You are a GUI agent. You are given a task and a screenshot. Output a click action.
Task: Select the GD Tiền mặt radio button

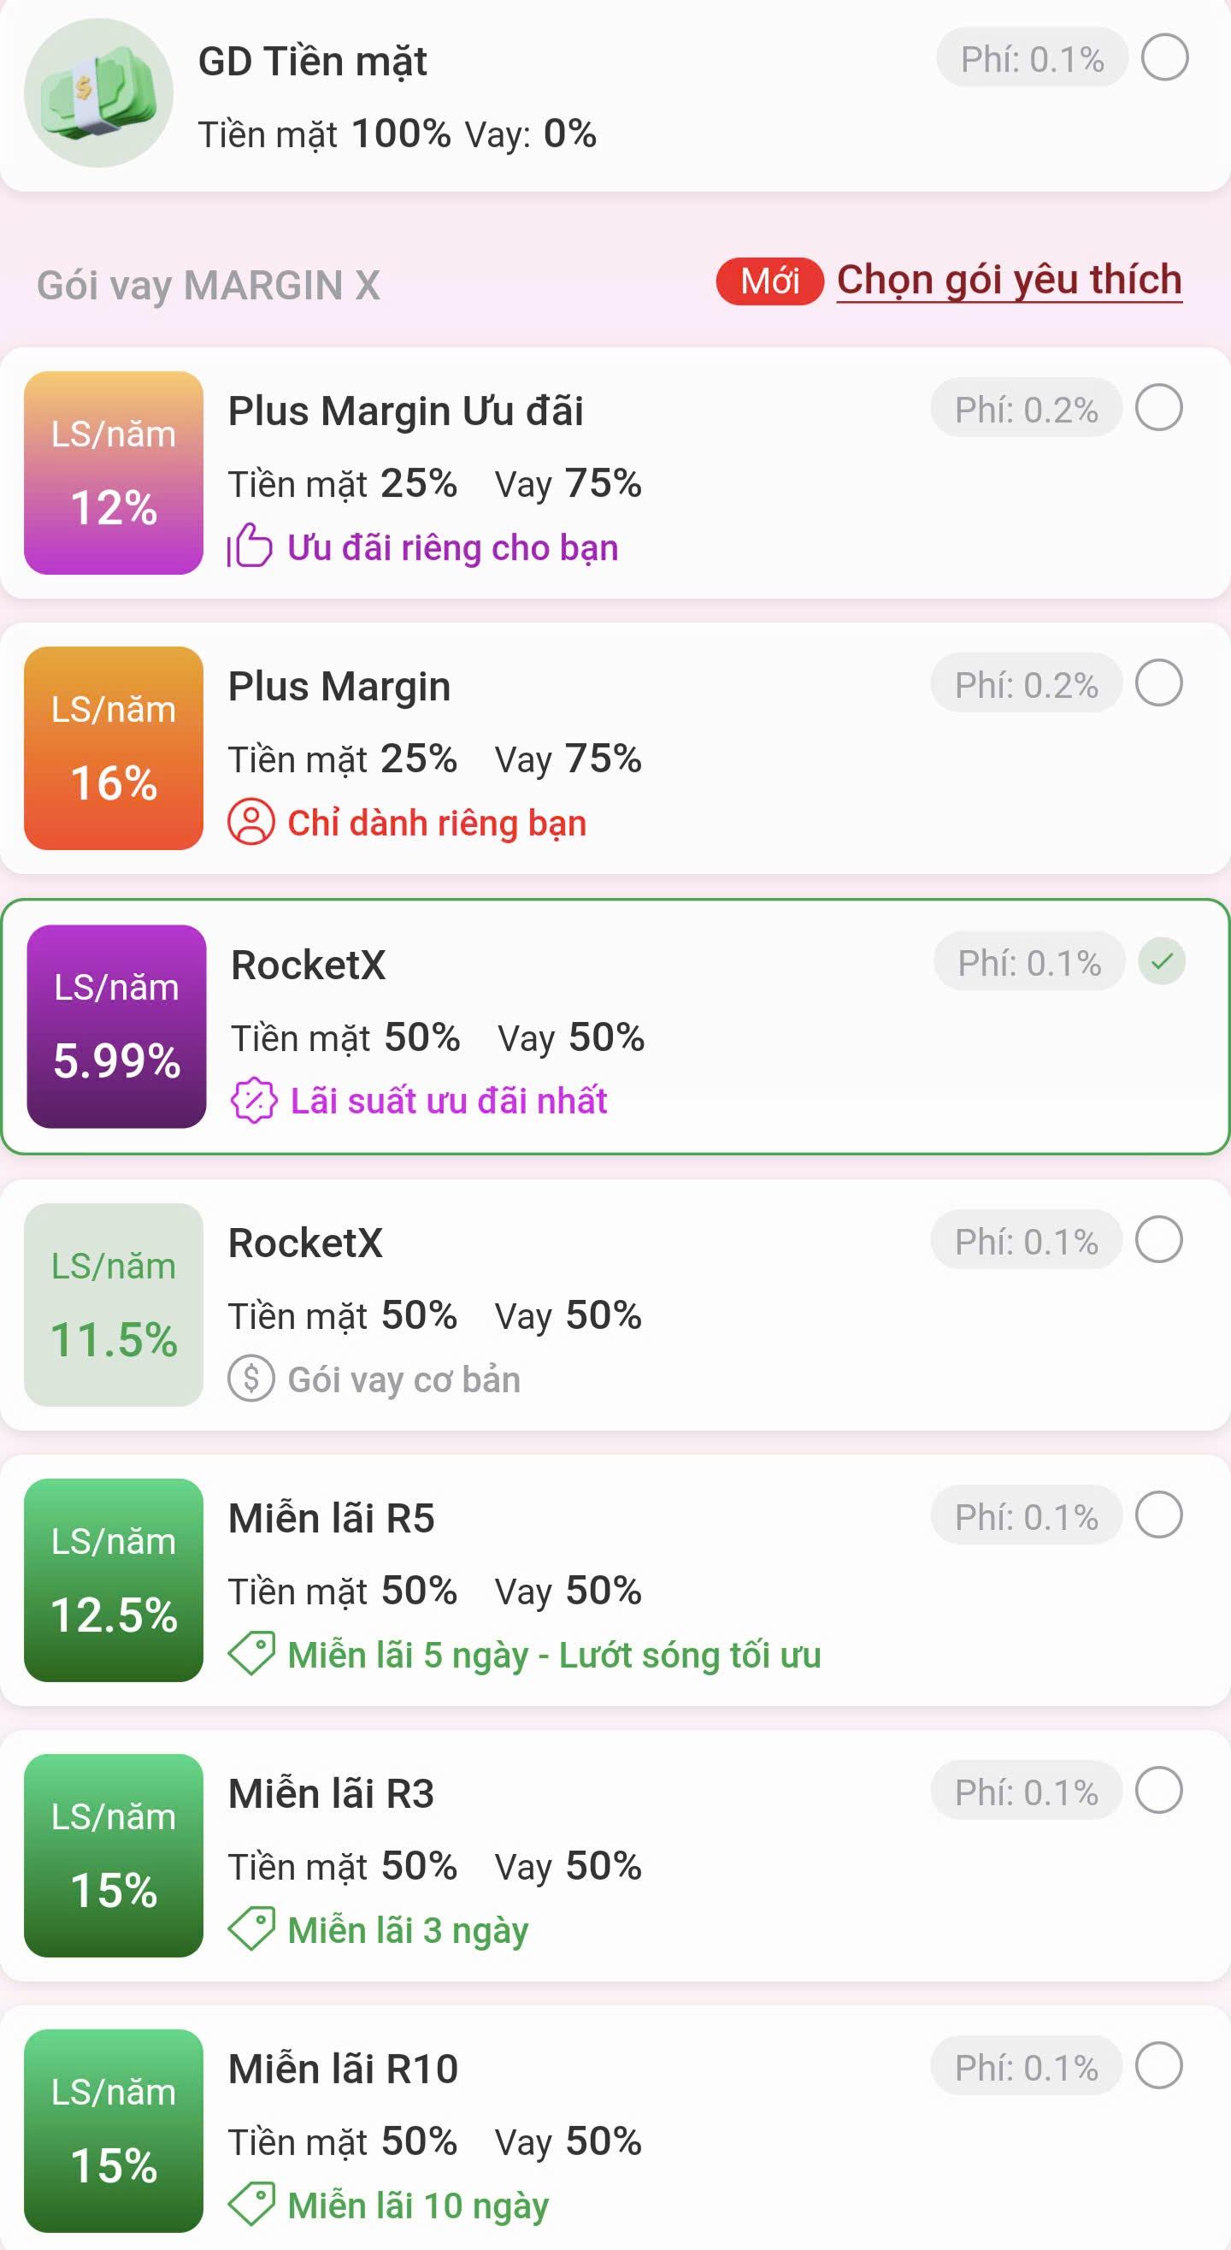pos(1164,57)
